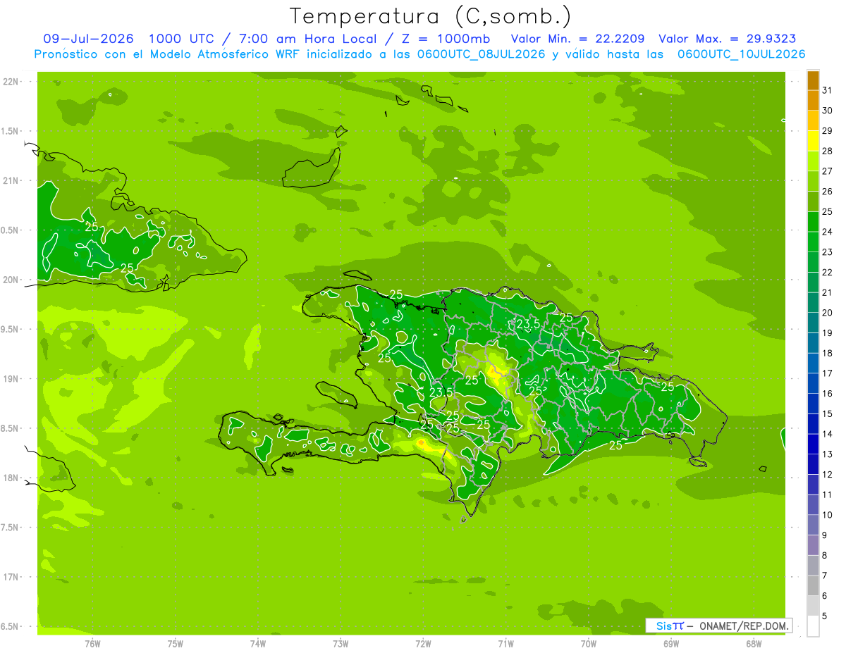Click the "74W" longitude axis label

pyautogui.click(x=258, y=643)
